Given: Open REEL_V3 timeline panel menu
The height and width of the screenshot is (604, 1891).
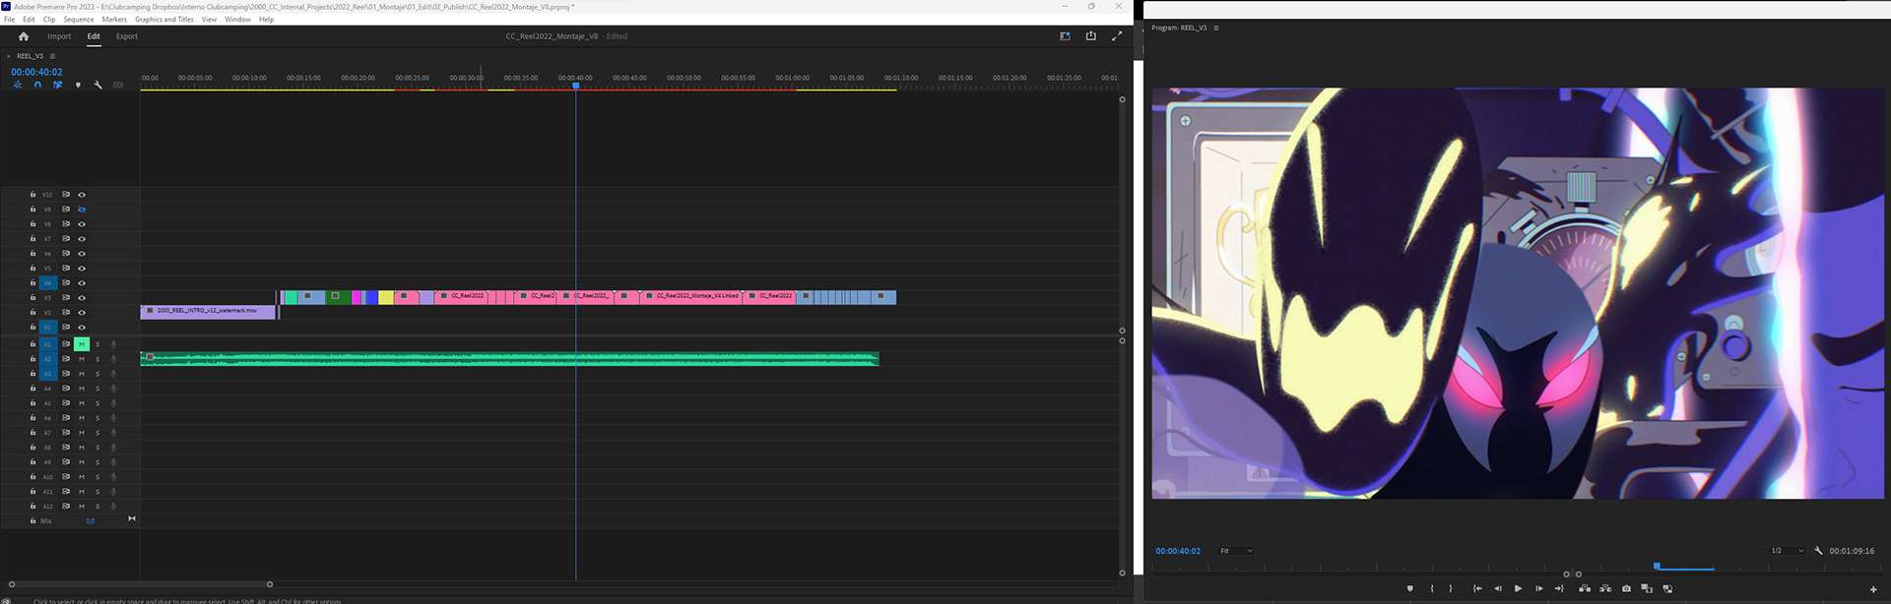Looking at the screenshot, I should 52,56.
